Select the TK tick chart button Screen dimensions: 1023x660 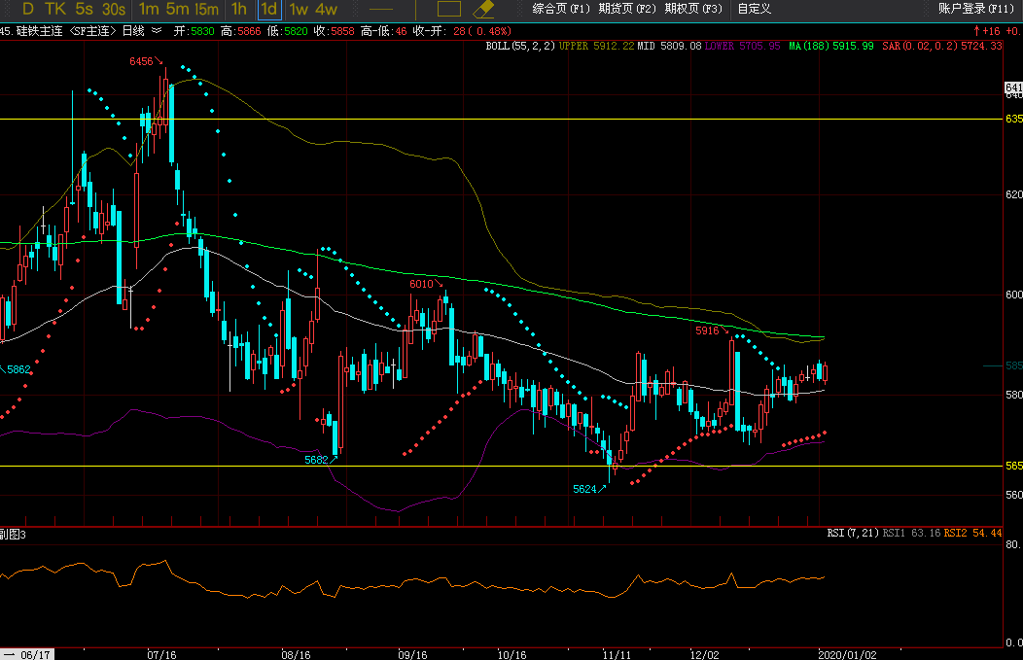coord(55,9)
